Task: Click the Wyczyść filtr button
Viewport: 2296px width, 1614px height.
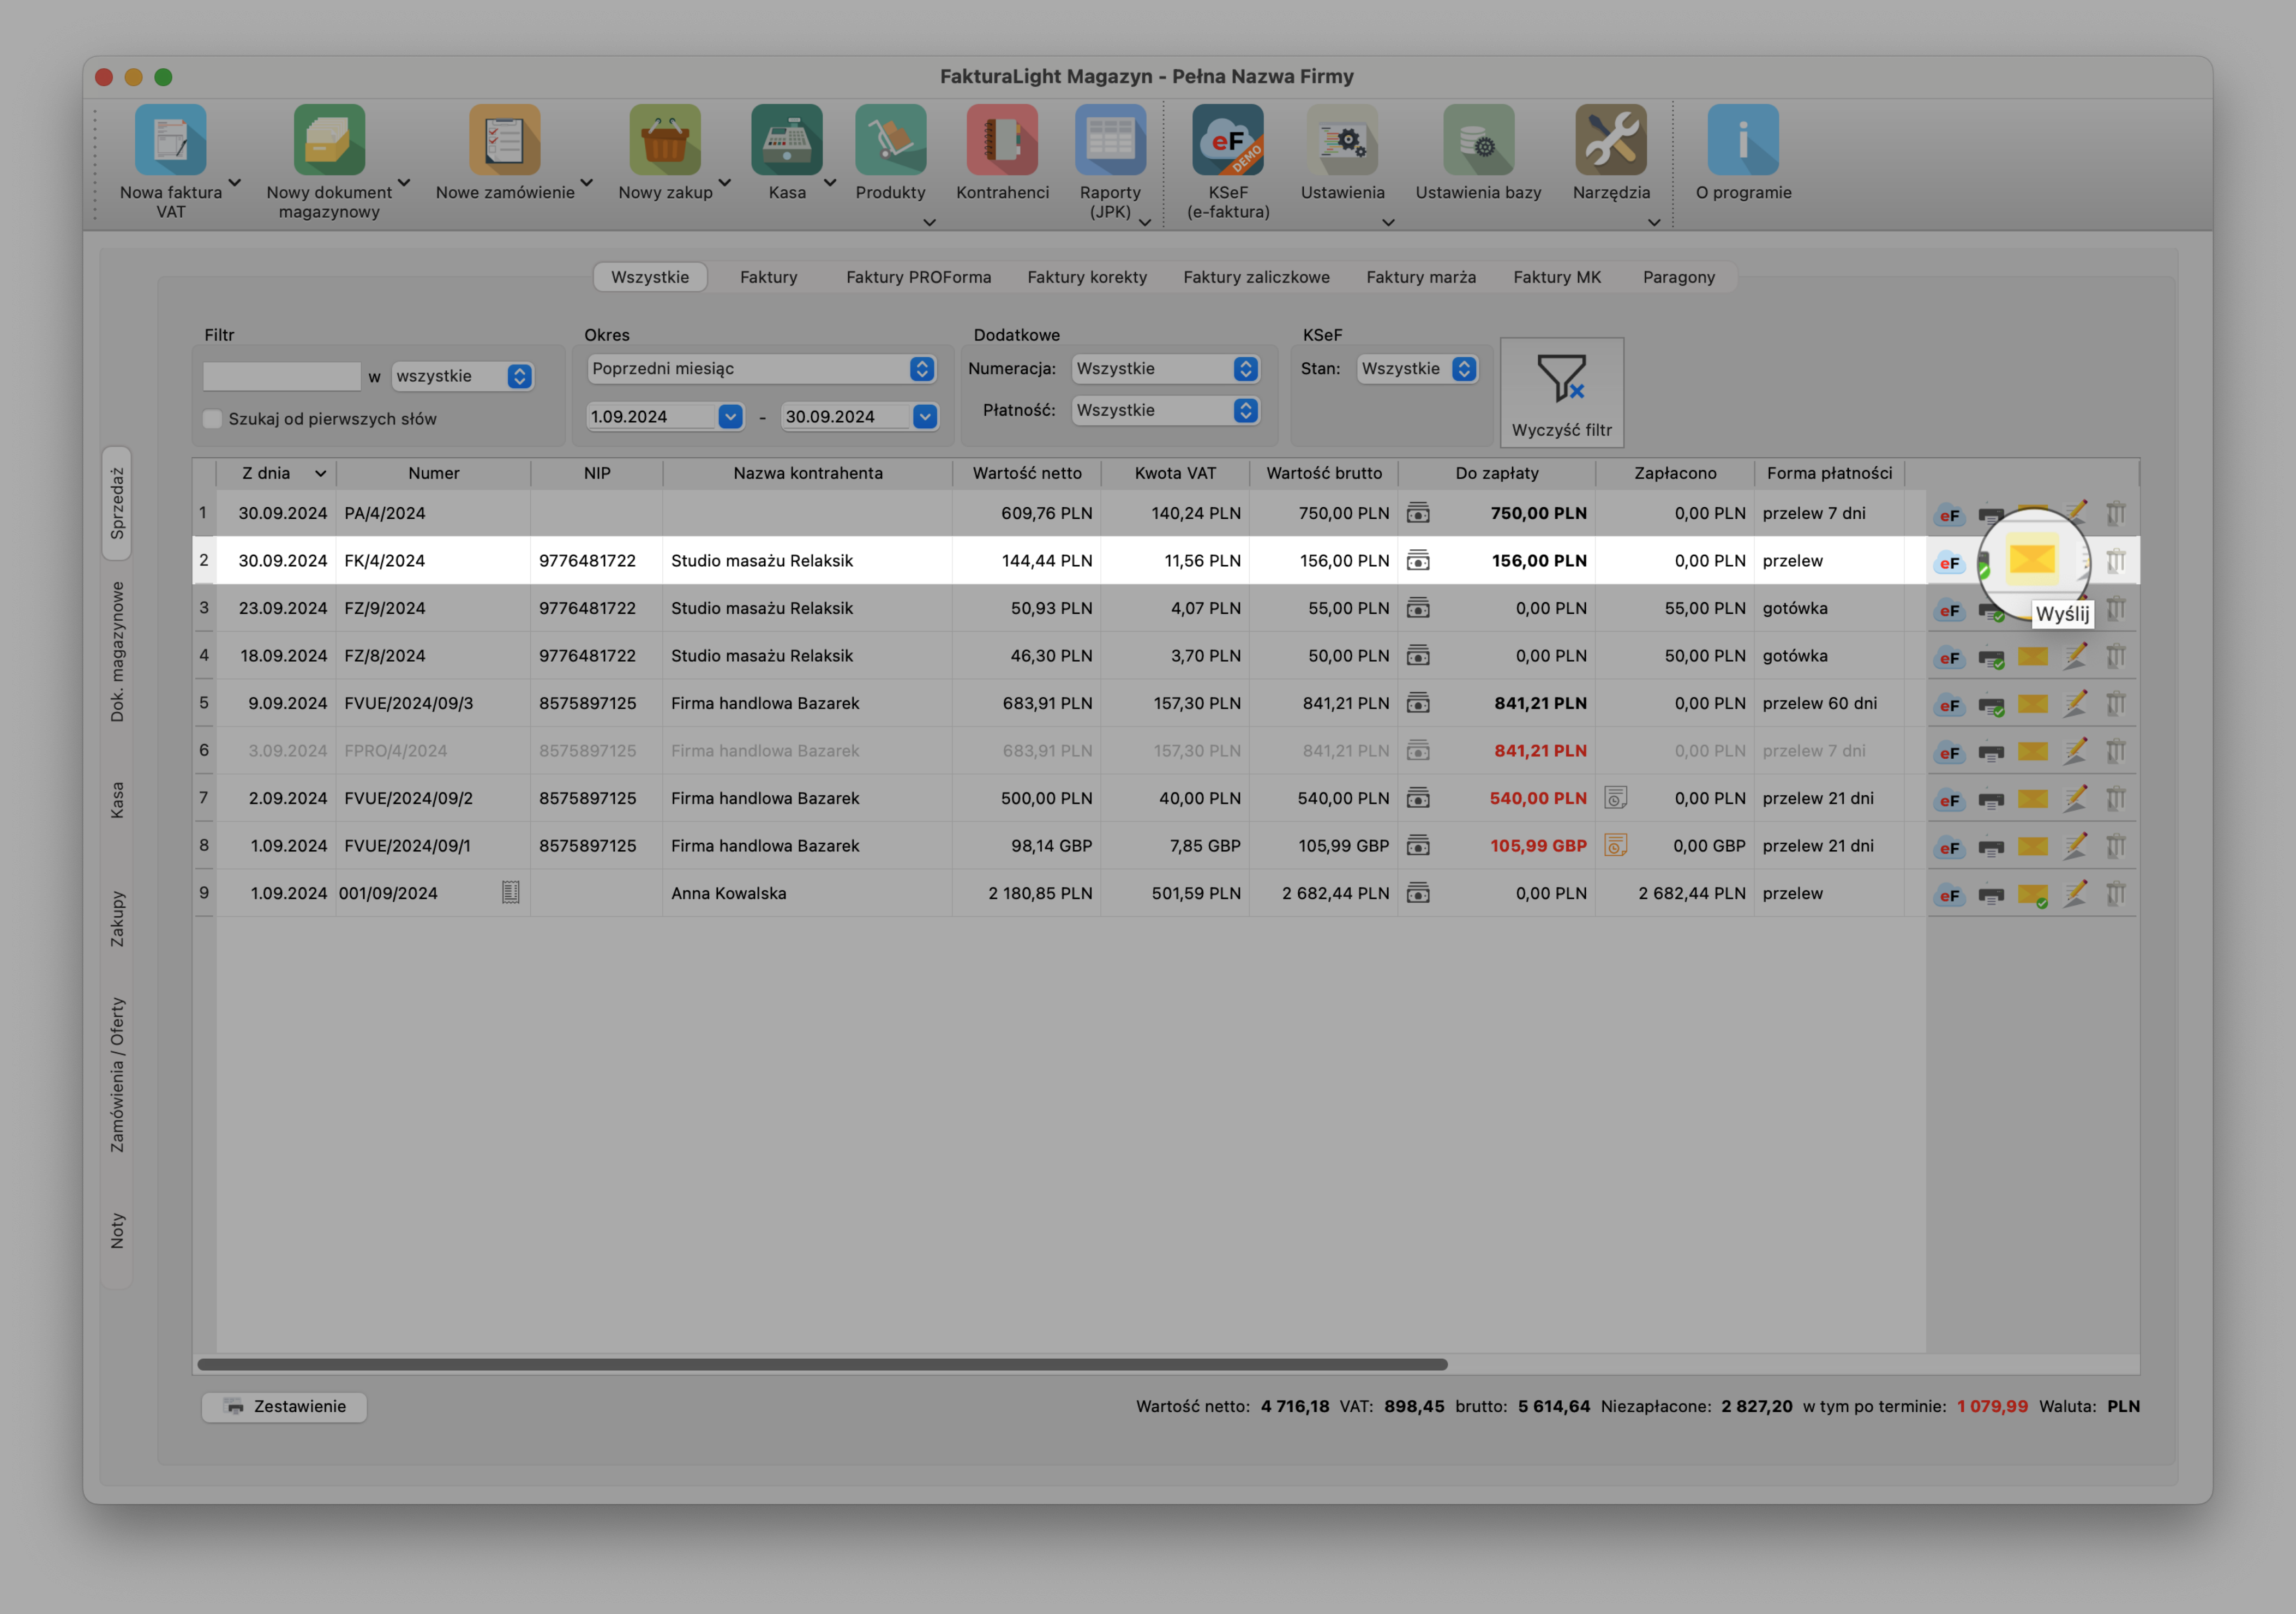Action: [x=1561, y=392]
